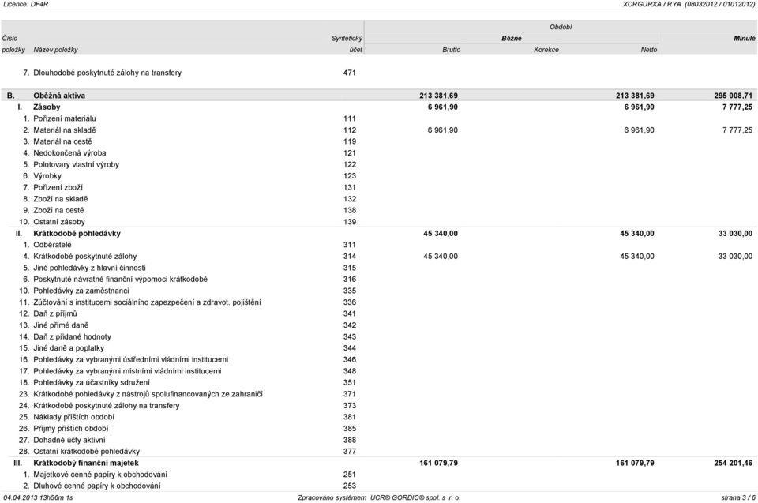Select the 'Zásoby' row label
This screenshot has height=503, width=758.
coord(47,107)
